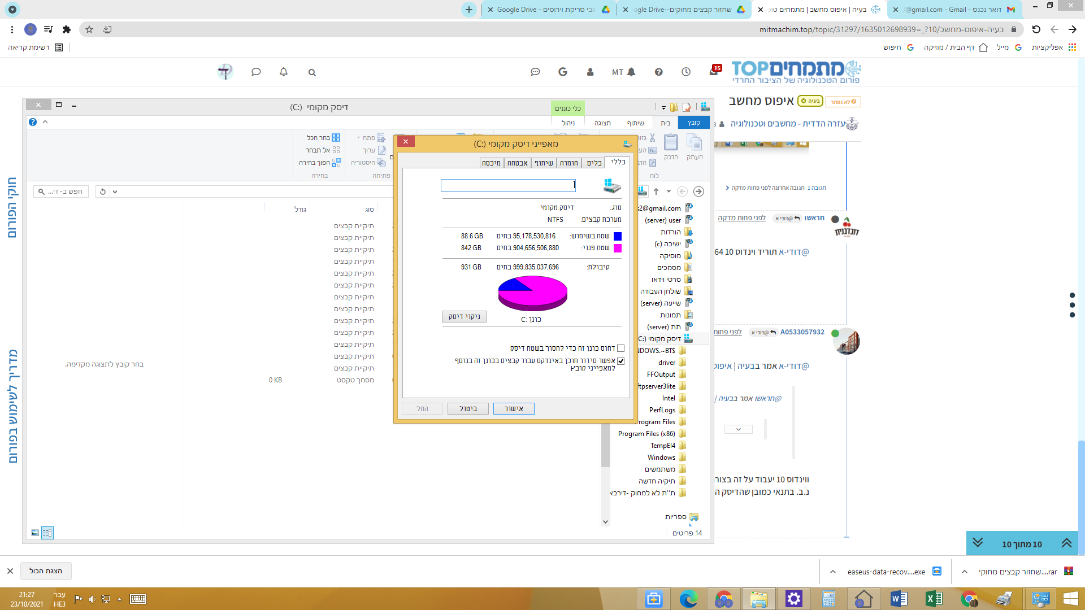Click the browser bookmark star icon
Image resolution: width=1085 pixels, height=610 pixels.
point(89,29)
